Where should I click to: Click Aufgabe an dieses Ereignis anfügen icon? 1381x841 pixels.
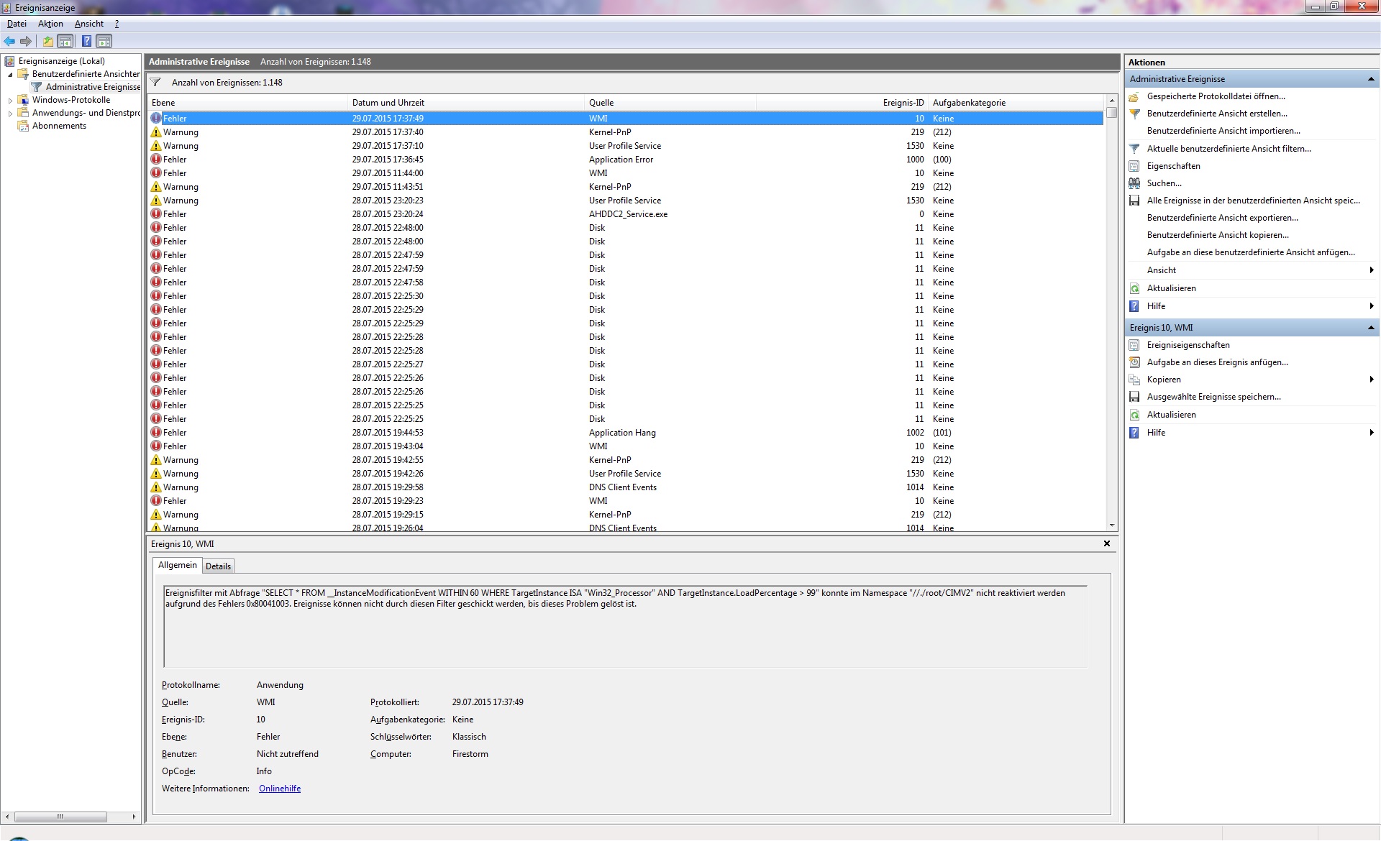pos(1134,362)
